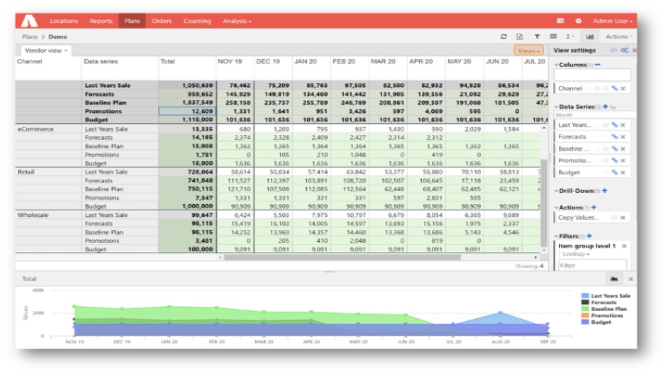
Task: Click the link icon on Budget series
Action: pyautogui.click(x=615, y=172)
